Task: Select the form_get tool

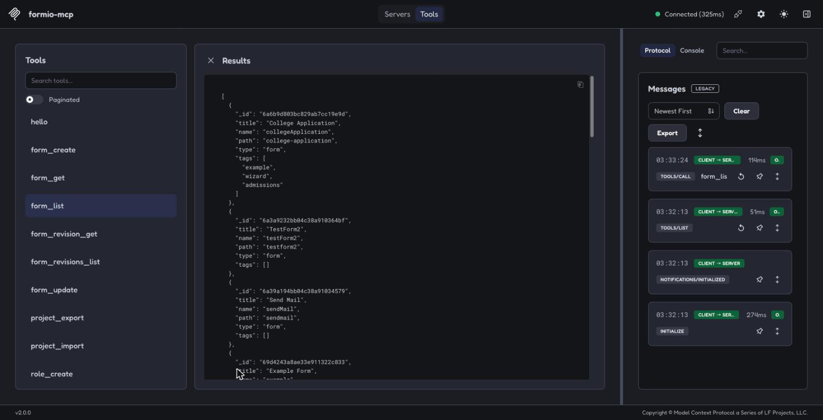Action: click(101, 178)
